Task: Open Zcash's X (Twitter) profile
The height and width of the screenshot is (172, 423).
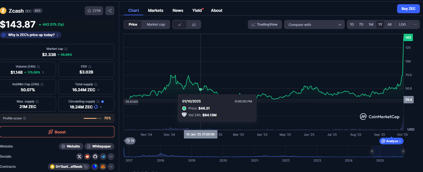Action: [79, 157]
